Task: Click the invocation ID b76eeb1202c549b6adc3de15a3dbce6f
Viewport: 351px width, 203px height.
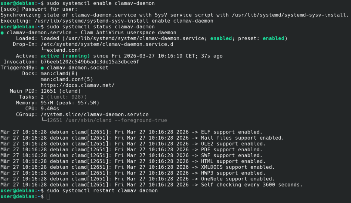Action: 90,62
